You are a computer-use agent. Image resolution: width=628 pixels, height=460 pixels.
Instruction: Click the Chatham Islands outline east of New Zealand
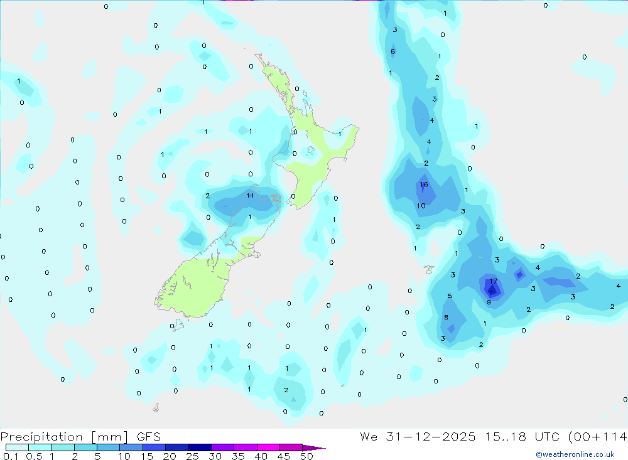[429, 269]
